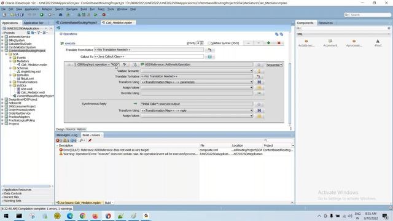Toggle the warnings filter in Build Issues
393x221 pixels.
coord(66,141)
